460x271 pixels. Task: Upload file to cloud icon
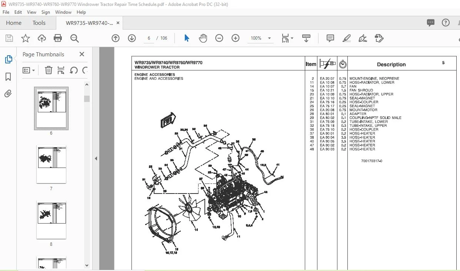(41, 38)
